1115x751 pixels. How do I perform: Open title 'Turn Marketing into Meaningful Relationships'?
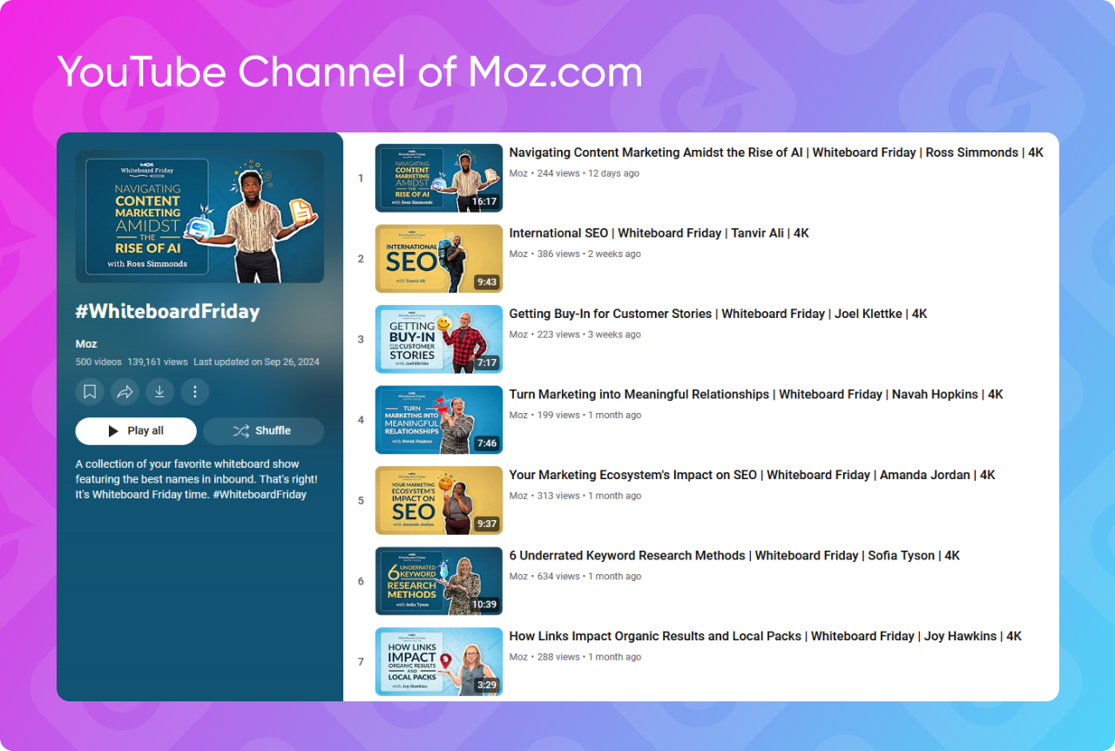pyautogui.click(x=756, y=395)
